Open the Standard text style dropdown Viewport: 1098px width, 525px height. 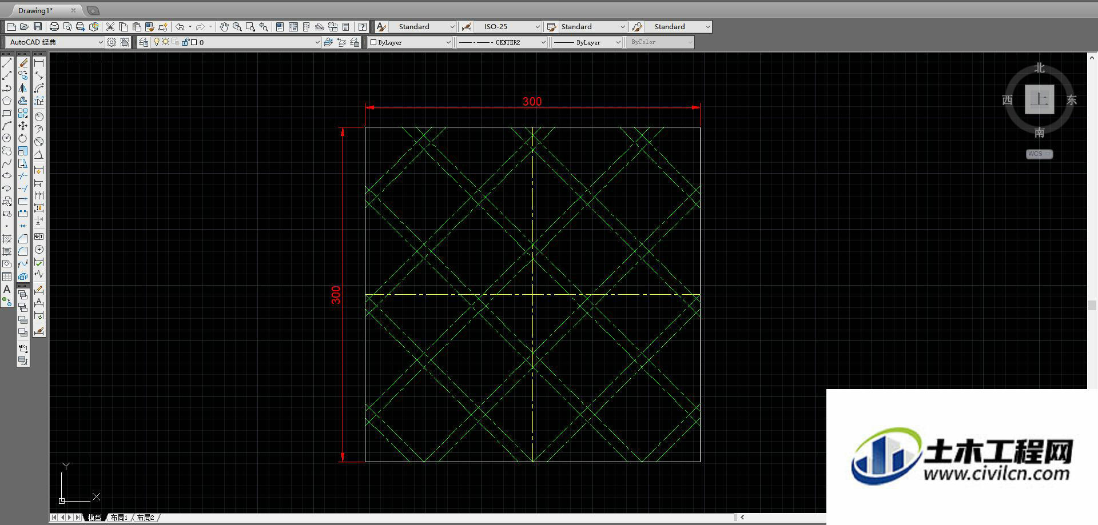point(423,27)
